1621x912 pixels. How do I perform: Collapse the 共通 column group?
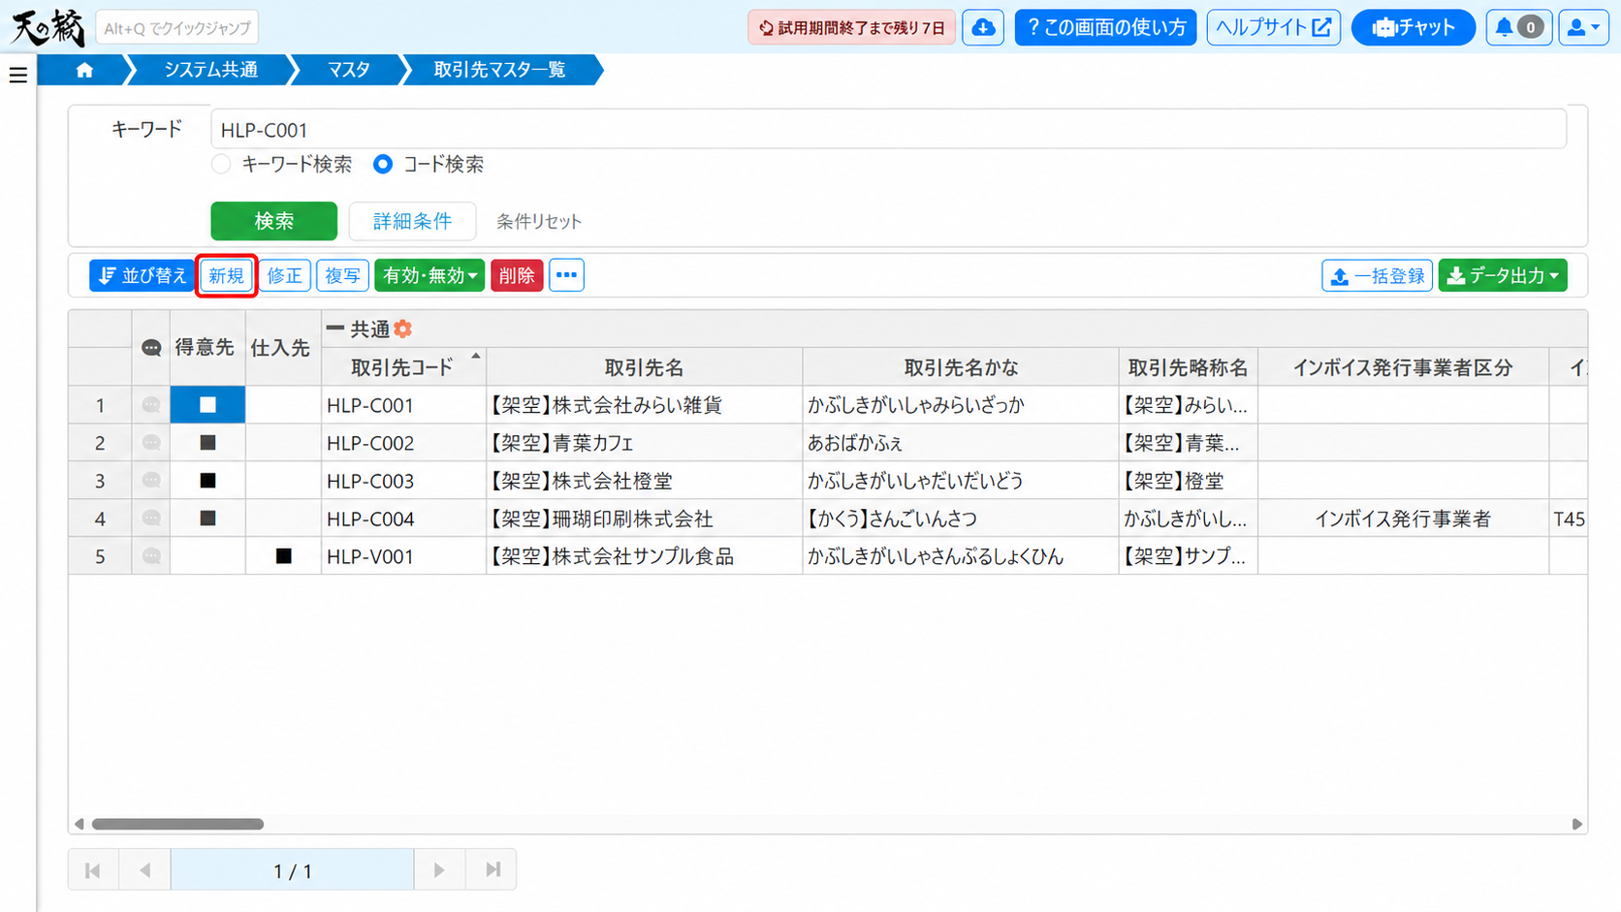pyautogui.click(x=335, y=329)
